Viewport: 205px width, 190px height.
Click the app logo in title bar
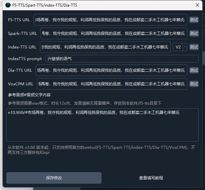point(8,5)
